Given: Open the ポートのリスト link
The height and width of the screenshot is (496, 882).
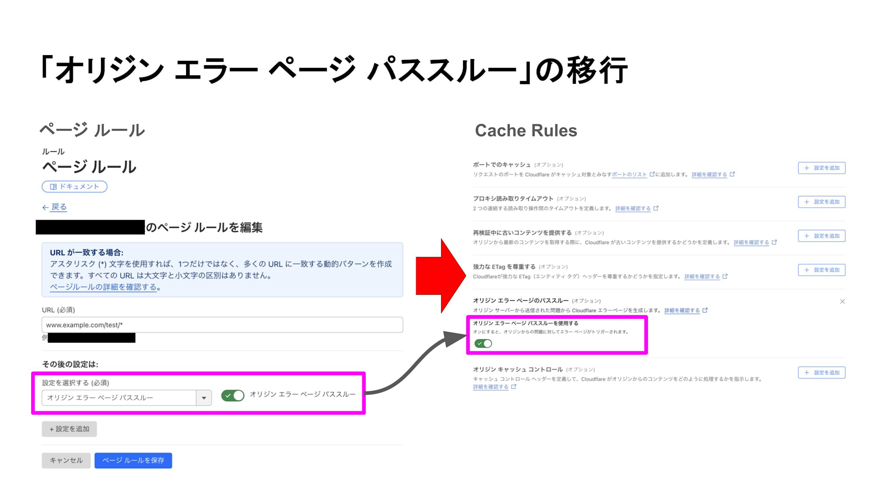Looking at the screenshot, I should click(x=629, y=175).
